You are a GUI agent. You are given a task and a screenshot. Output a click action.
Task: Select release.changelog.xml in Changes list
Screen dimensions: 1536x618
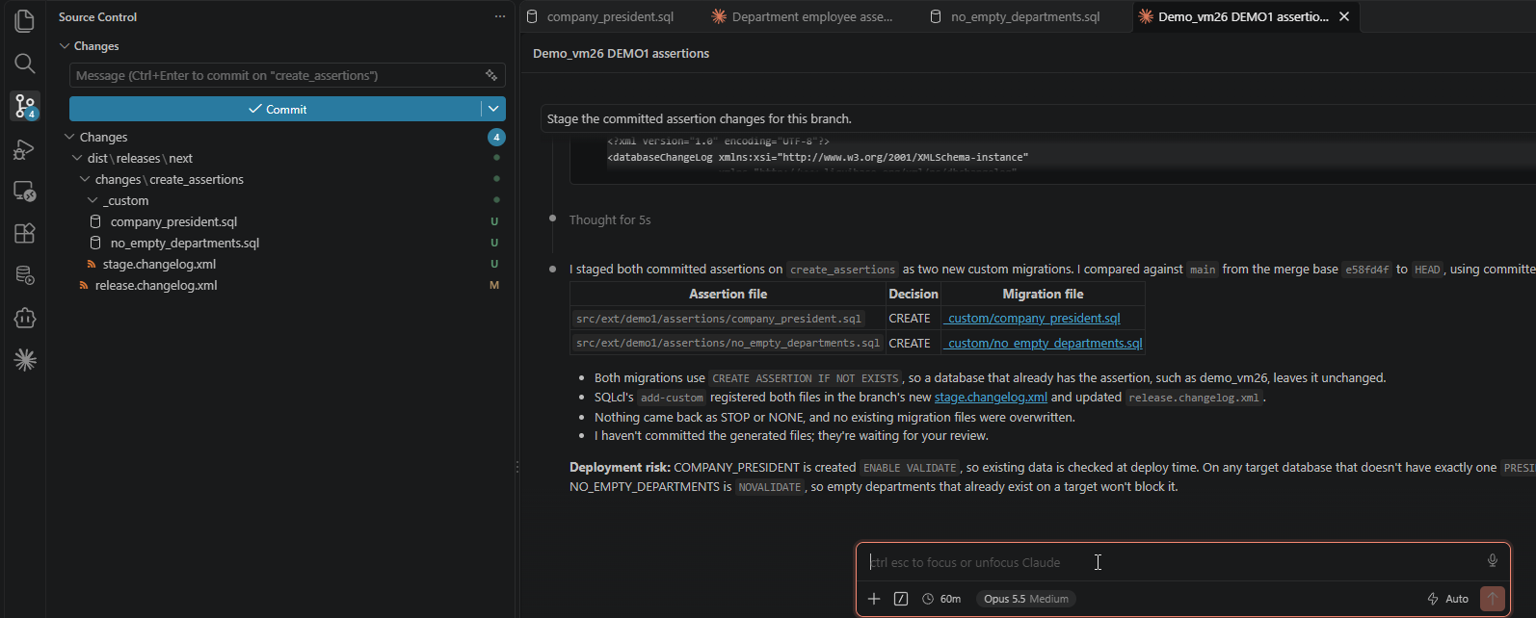coord(156,285)
